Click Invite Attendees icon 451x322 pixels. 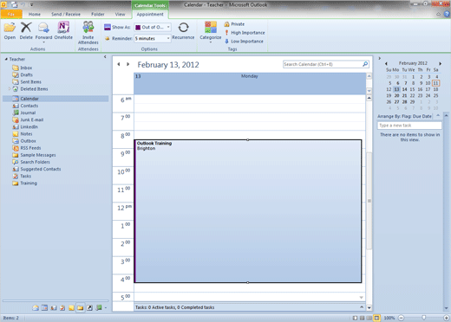(88, 32)
